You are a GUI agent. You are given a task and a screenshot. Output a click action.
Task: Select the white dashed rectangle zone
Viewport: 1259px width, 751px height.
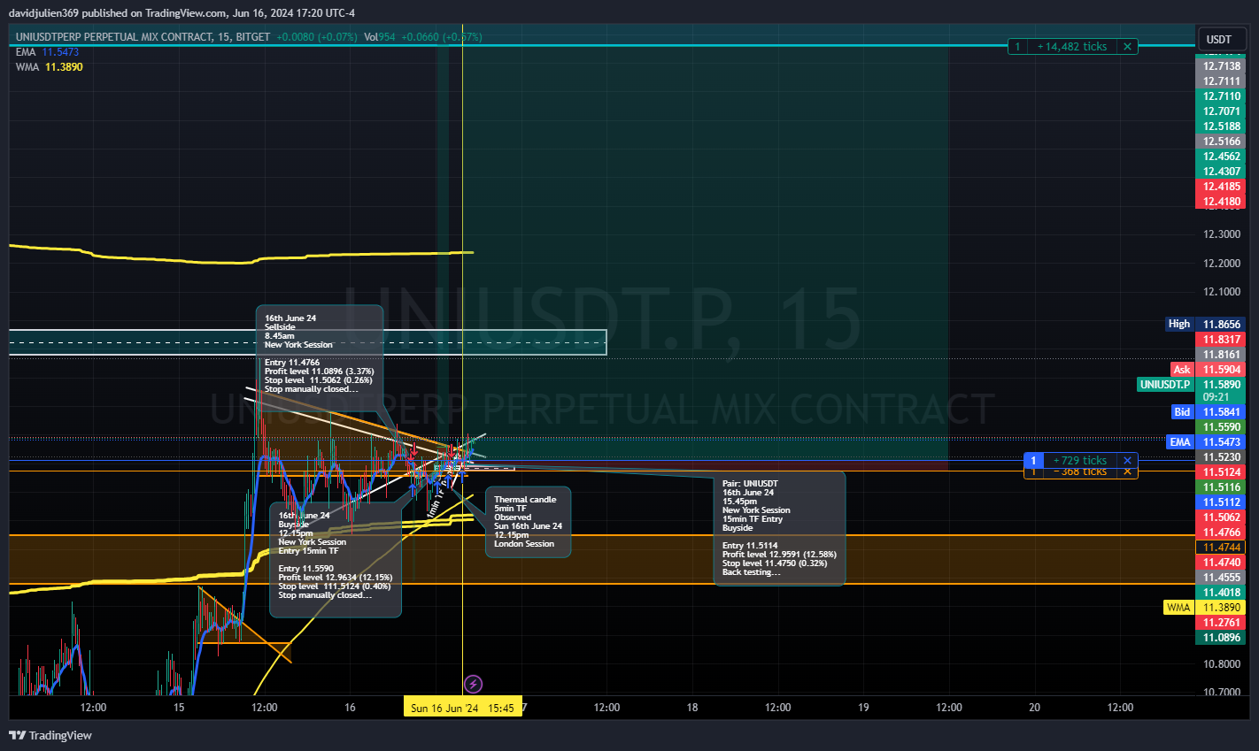[307, 342]
